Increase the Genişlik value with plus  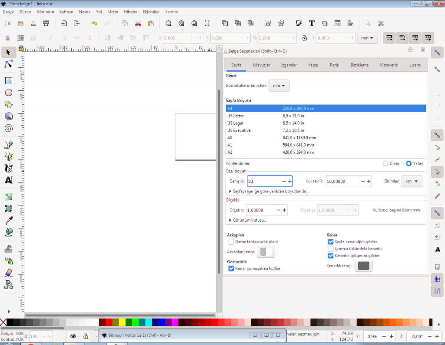[290, 181]
